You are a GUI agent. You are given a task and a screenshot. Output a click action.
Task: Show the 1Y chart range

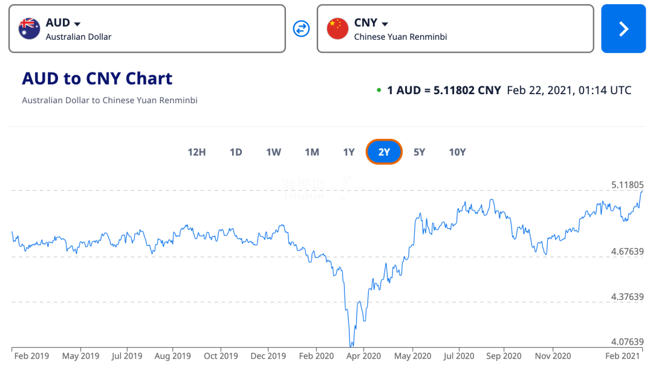(x=349, y=152)
